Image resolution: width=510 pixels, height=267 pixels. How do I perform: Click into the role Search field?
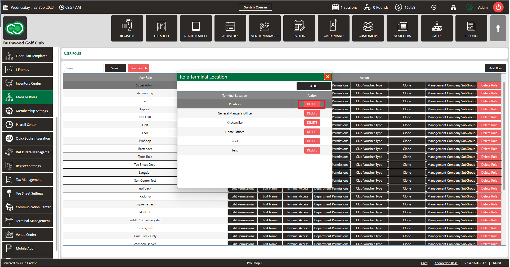[x=84, y=68]
